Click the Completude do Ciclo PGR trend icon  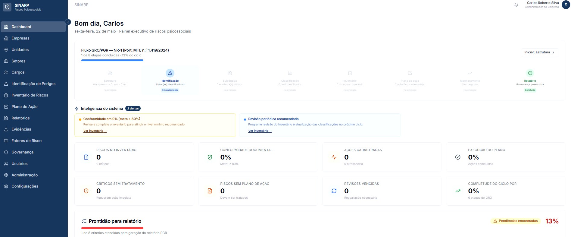click(x=458, y=191)
